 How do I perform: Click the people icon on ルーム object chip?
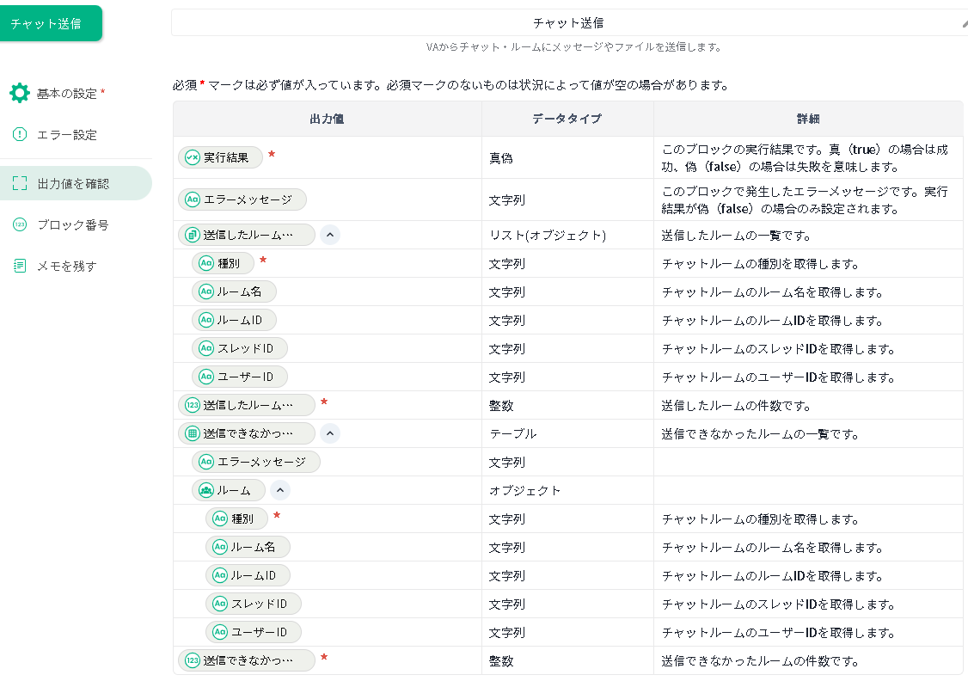point(206,490)
